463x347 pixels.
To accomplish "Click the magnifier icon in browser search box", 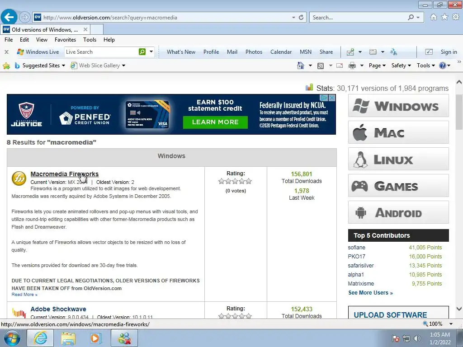I will coord(411,18).
